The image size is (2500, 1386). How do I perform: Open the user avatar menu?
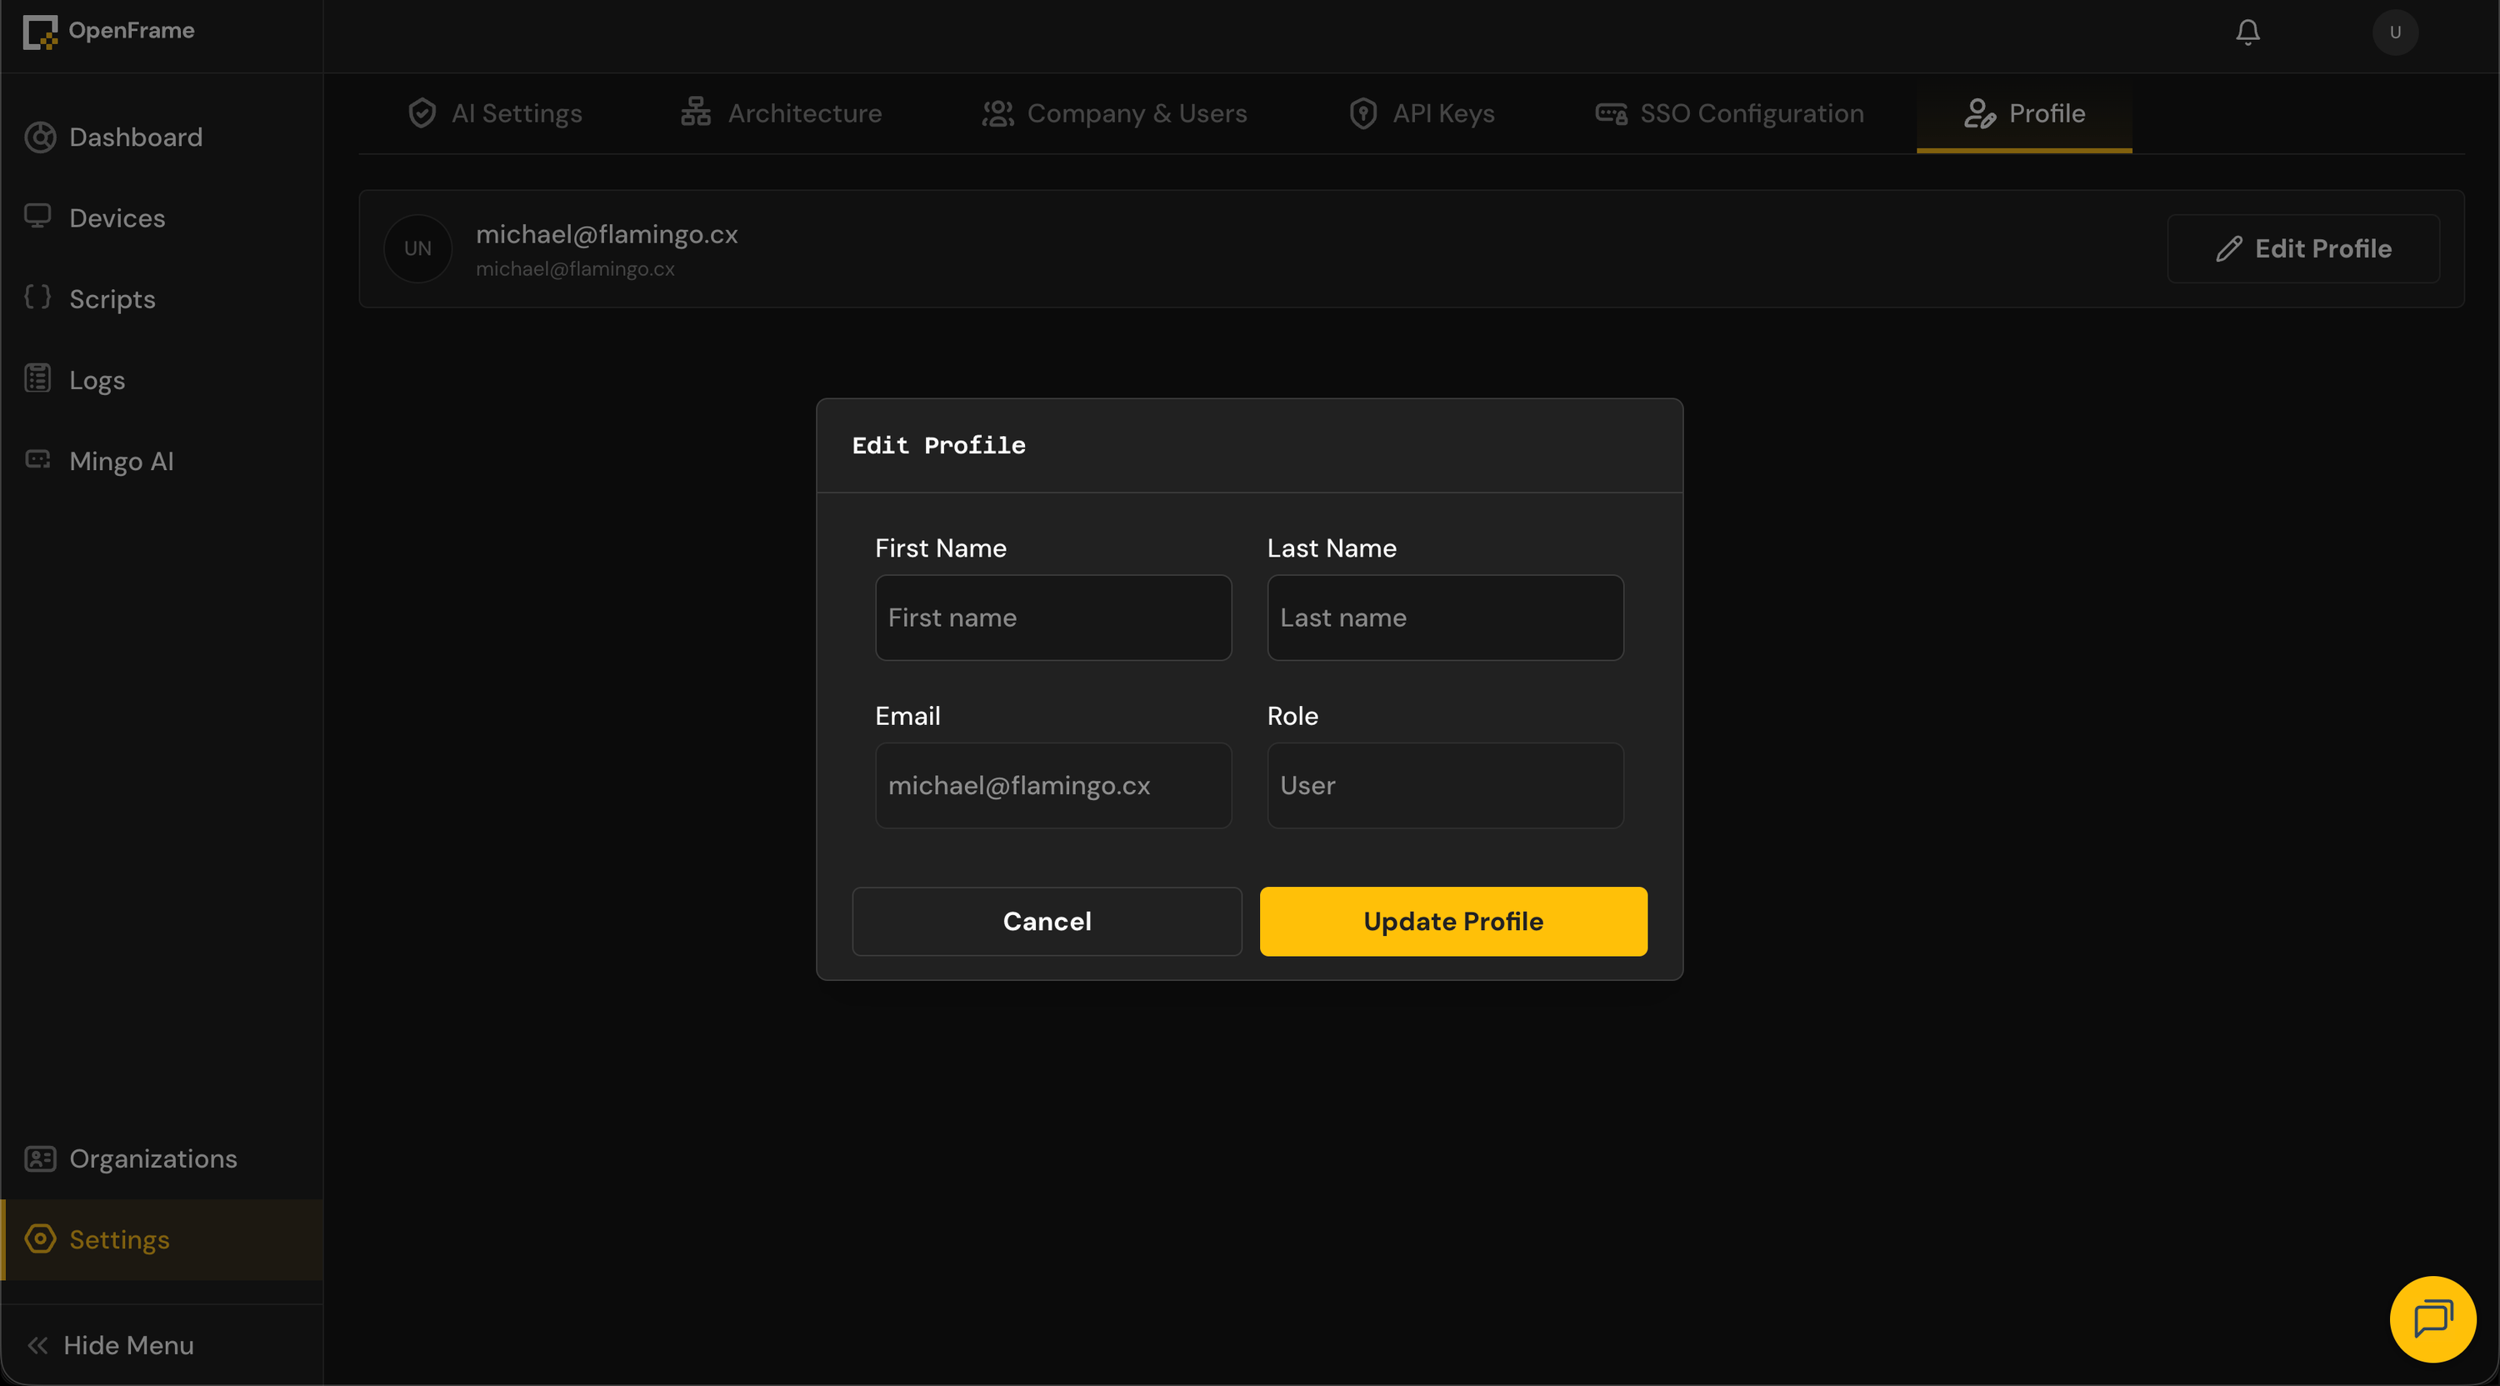click(x=2395, y=32)
